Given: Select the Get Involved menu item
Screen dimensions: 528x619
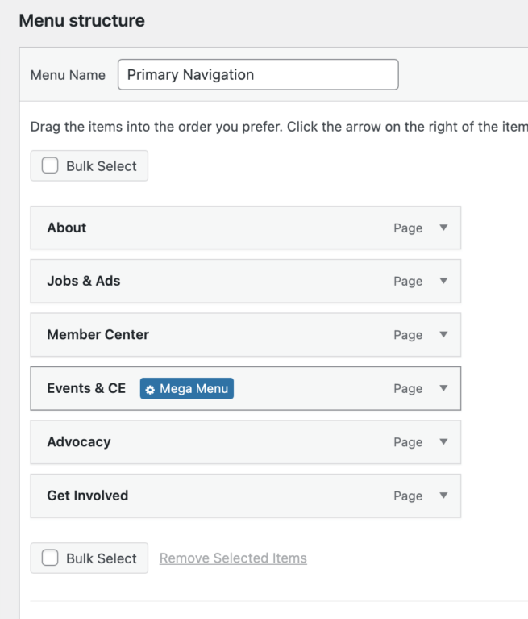Looking at the screenshot, I should [x=246, y=496].
